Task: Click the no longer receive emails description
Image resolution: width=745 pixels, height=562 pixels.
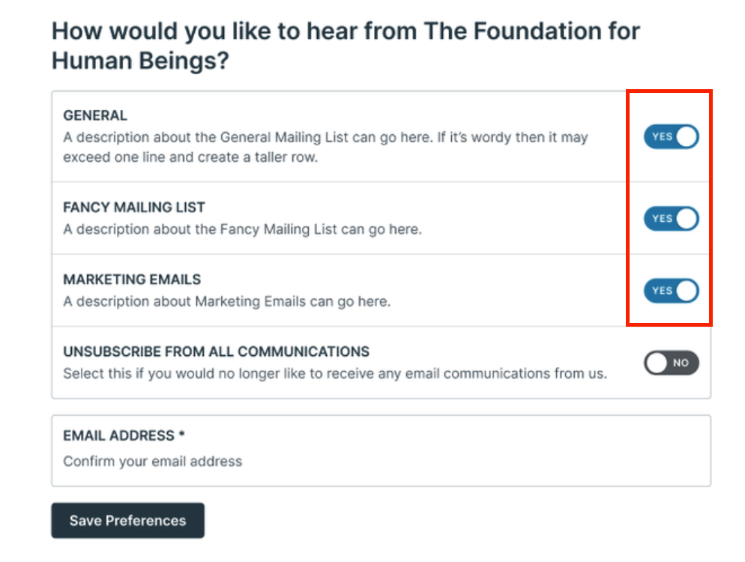Action: [x=335, y=374]
